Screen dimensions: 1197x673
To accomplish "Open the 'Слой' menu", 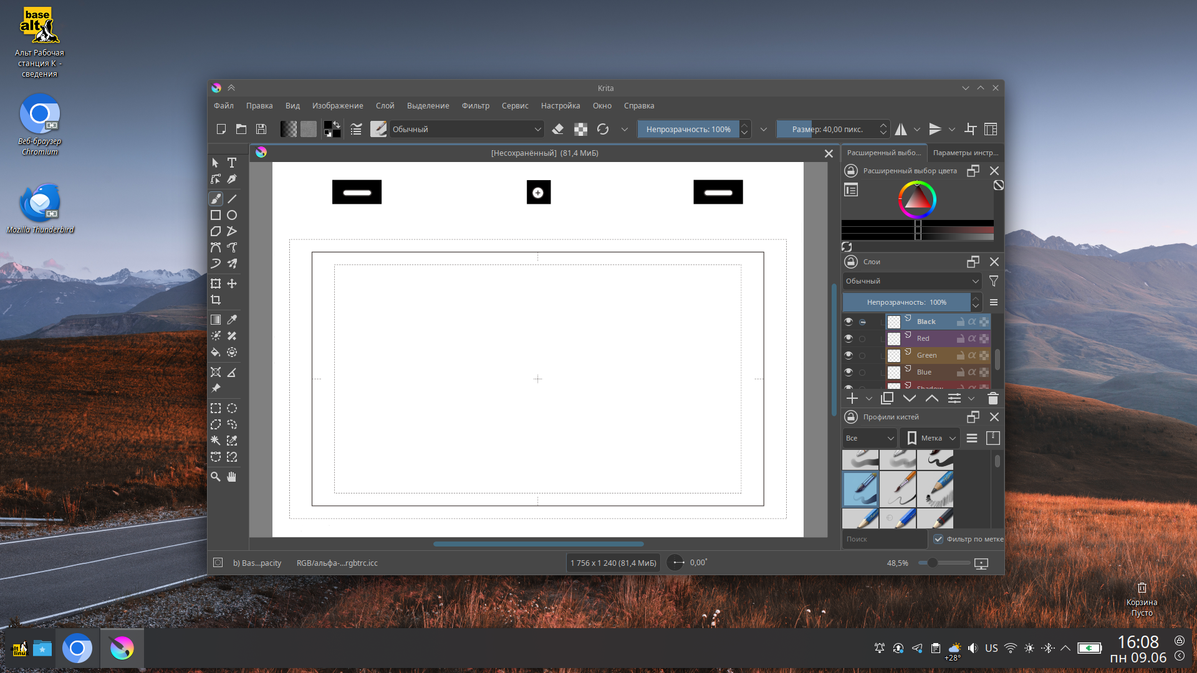I will [x=385, y=105].
